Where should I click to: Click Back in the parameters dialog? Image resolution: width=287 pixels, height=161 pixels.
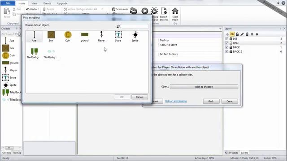click(211, 102)
